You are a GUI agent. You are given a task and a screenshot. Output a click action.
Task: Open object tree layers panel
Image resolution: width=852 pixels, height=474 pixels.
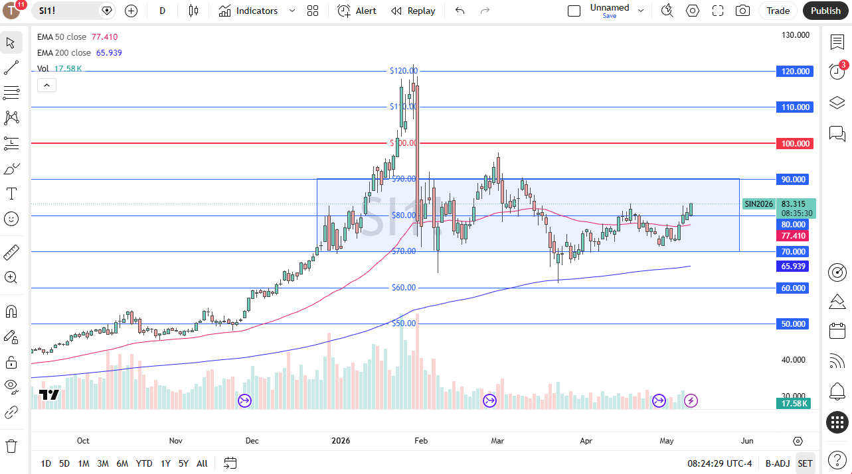coord(837,103)
